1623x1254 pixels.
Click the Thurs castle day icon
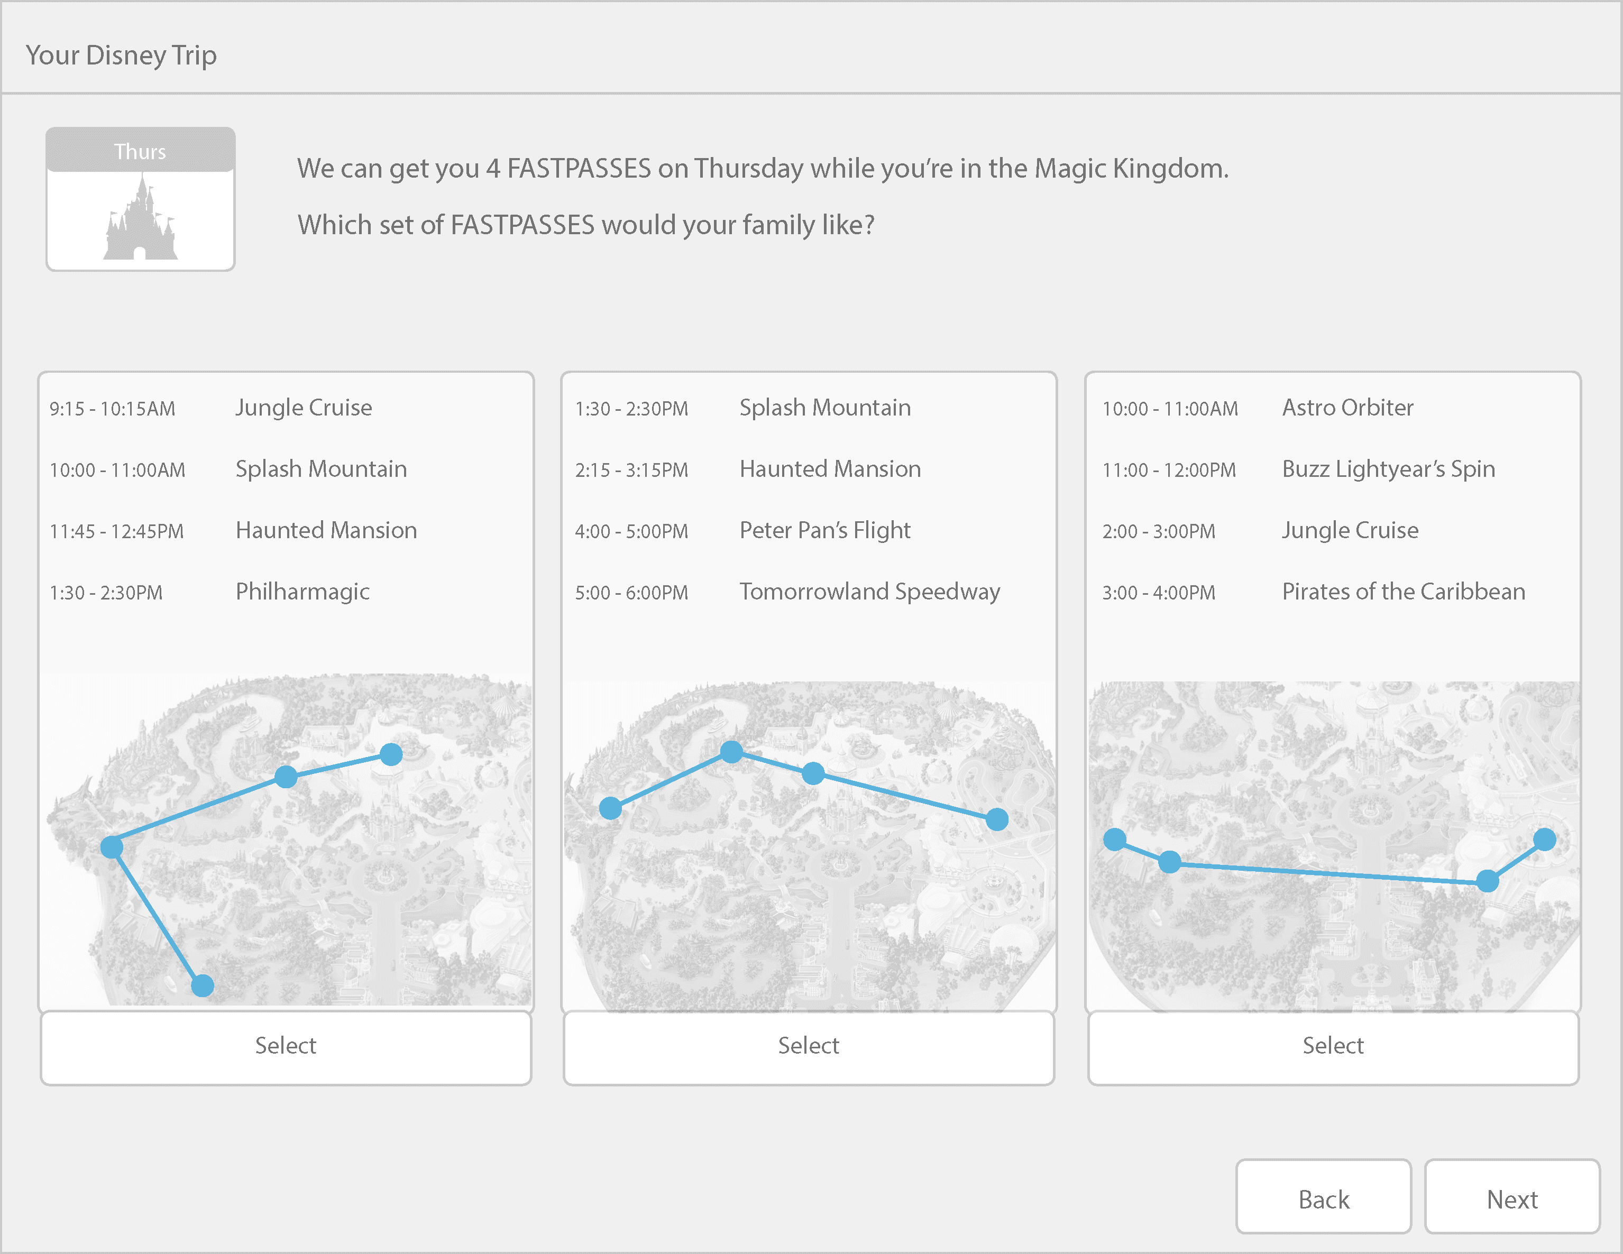point(141,199)
